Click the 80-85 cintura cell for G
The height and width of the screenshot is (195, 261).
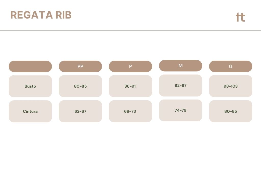231,111
